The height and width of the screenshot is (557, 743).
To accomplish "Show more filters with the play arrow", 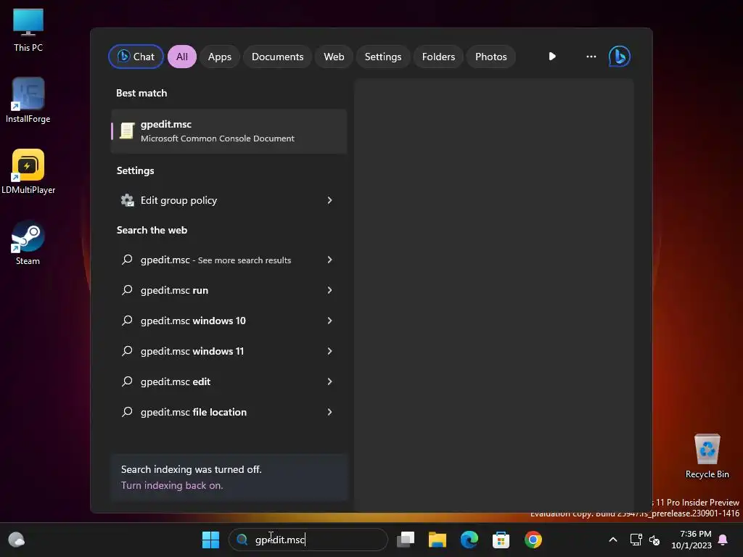I will pos(552,57).
